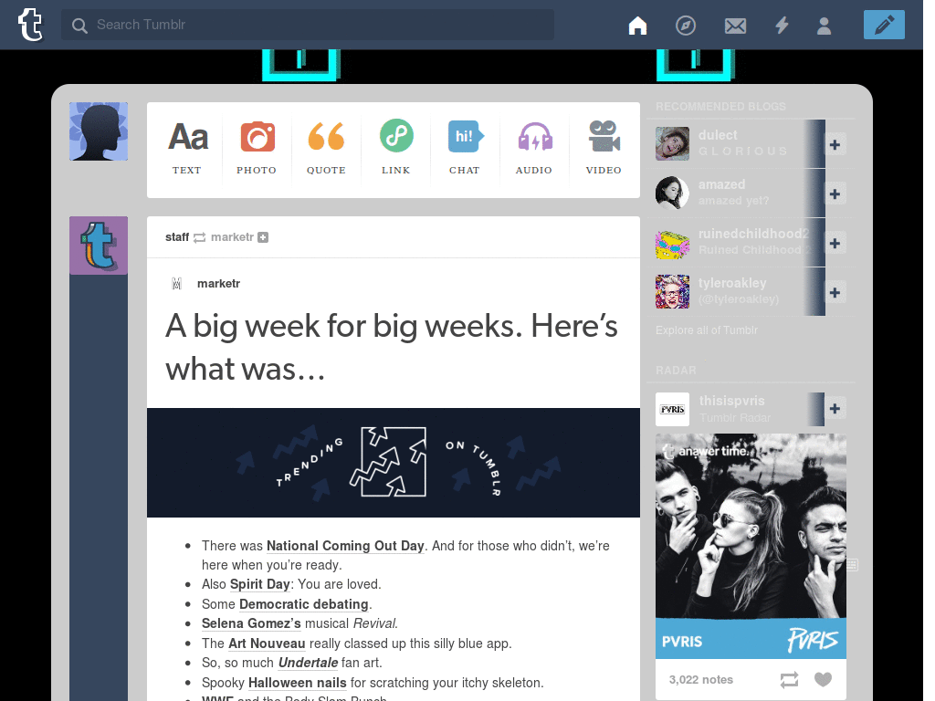Image resolution: width=935 pixels, height=701 pixels.
Task: Follow ruinedchildhood2 with plus button
Action: (x=835, y=243)
